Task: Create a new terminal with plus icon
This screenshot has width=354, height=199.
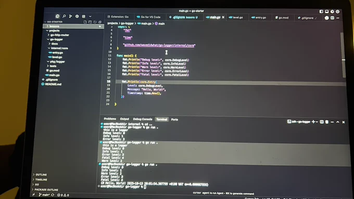Action: 313,122
